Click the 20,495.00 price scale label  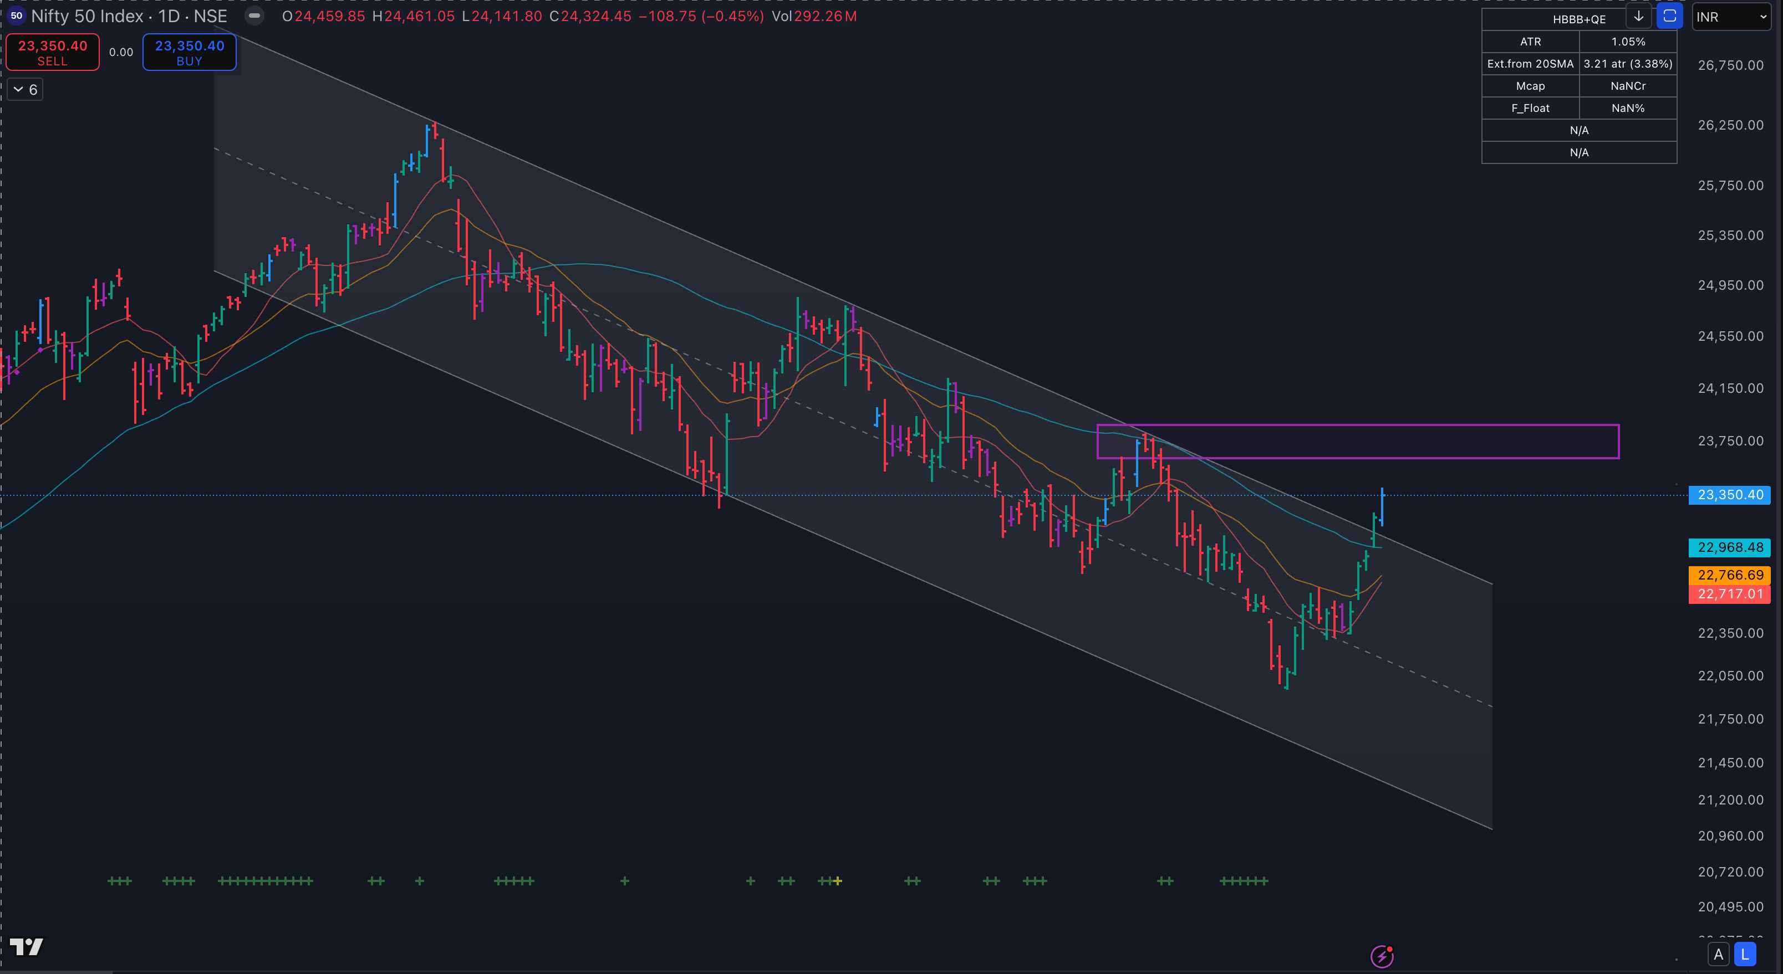[x=1730, y=906]
